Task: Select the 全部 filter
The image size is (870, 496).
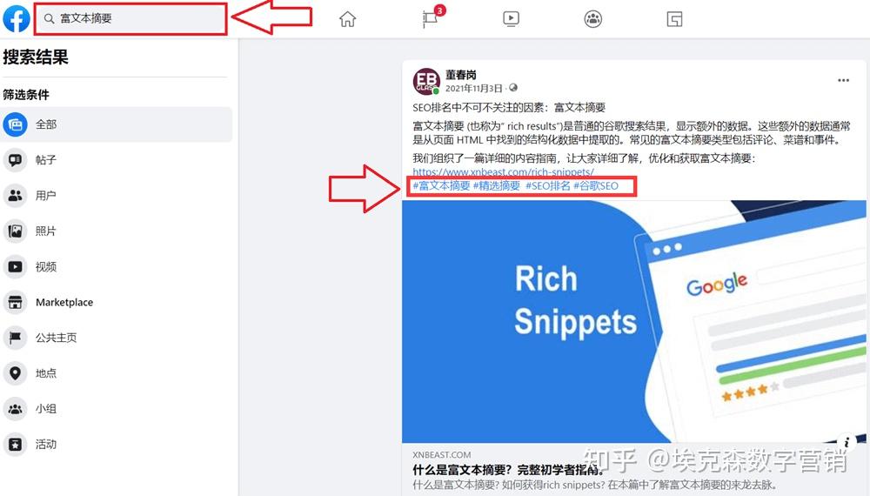Action: (x=117, y=124)
